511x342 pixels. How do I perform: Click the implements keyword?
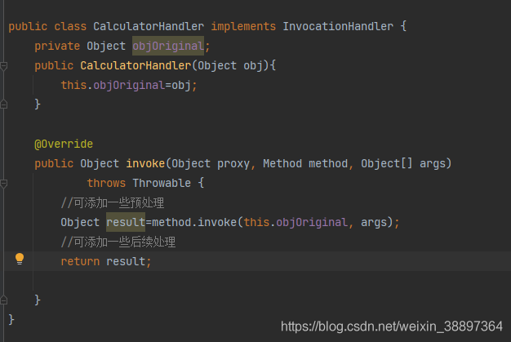243,26
